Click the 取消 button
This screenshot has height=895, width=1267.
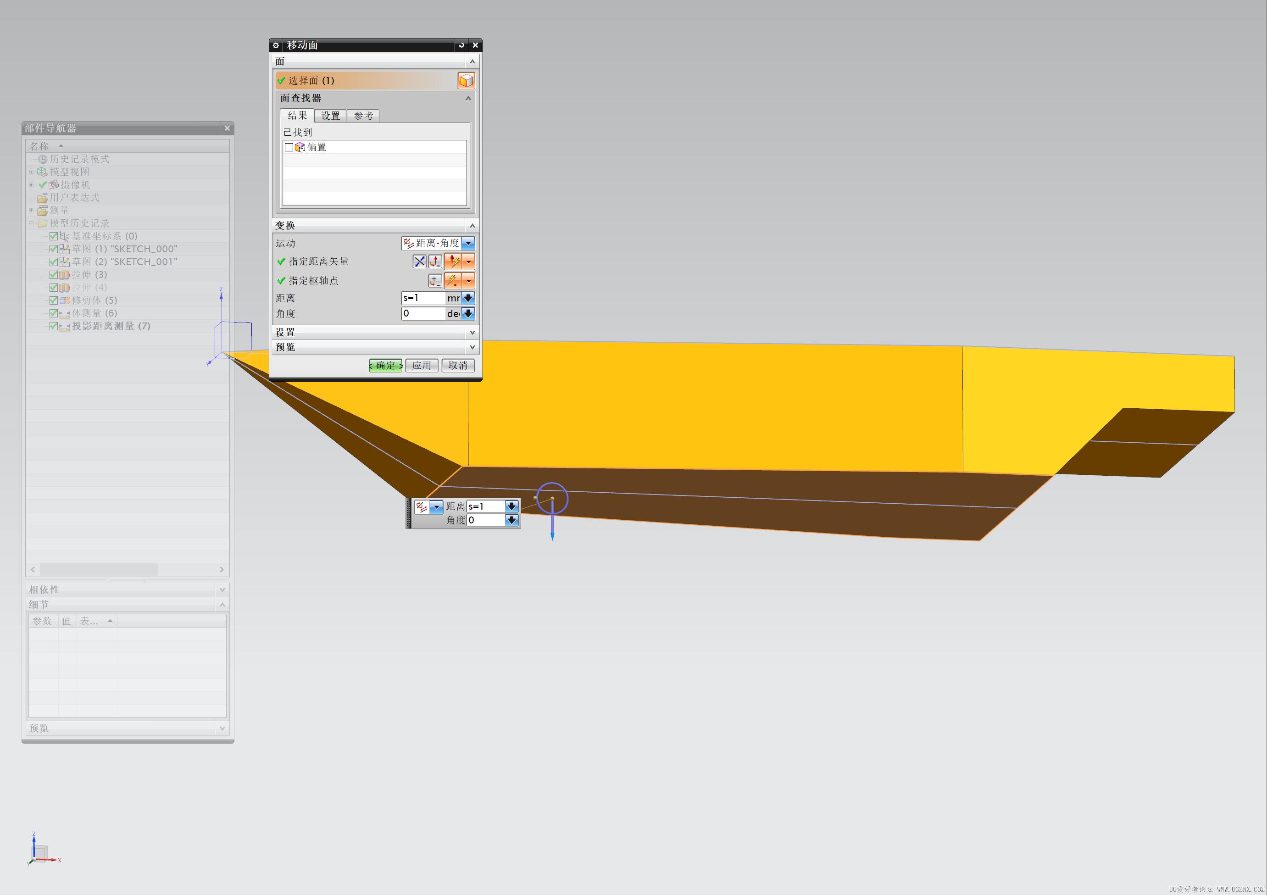457,365
